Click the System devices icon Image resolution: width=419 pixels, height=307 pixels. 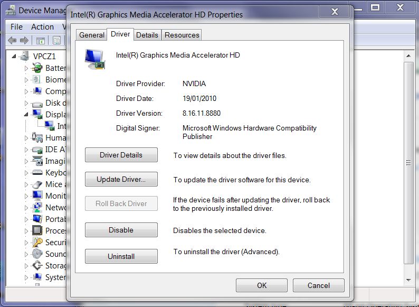click(x=37, y=277)
